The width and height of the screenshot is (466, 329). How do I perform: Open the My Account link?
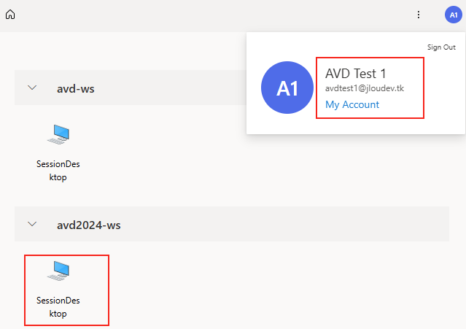(352, 104)
